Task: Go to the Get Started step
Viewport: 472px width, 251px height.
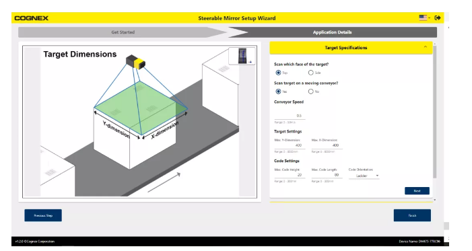Action: point(123,32)
